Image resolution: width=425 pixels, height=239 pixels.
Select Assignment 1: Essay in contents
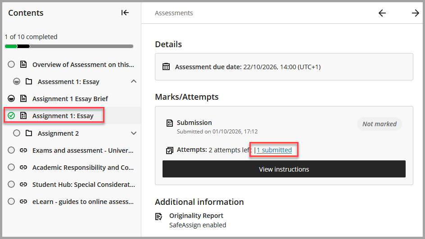(63, 116)
